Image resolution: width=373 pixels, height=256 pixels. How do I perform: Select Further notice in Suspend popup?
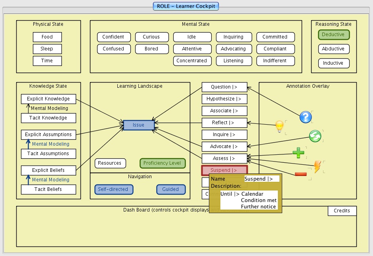[x=258, y=206]
